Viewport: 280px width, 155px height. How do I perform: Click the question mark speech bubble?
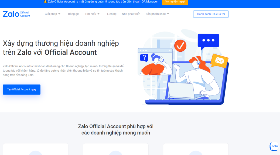coord(144,58)
